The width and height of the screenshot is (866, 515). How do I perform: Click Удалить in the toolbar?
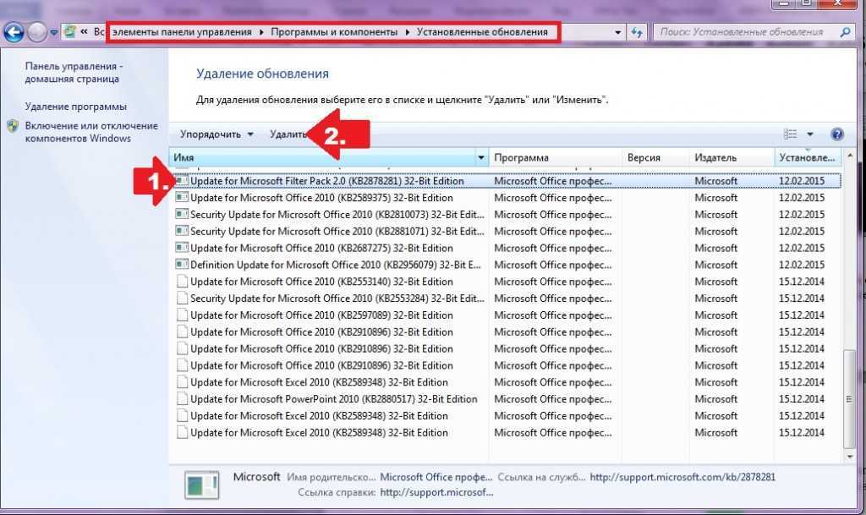[288, 134]
